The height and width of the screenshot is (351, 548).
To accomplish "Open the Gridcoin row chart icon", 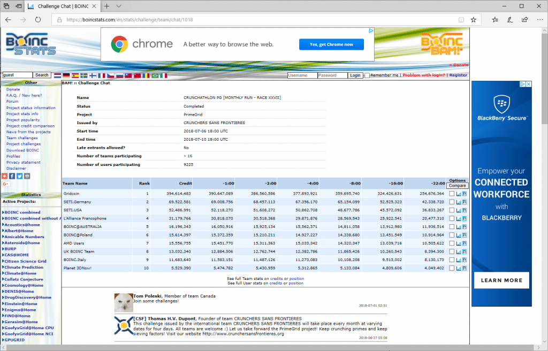I will (459, 193).
